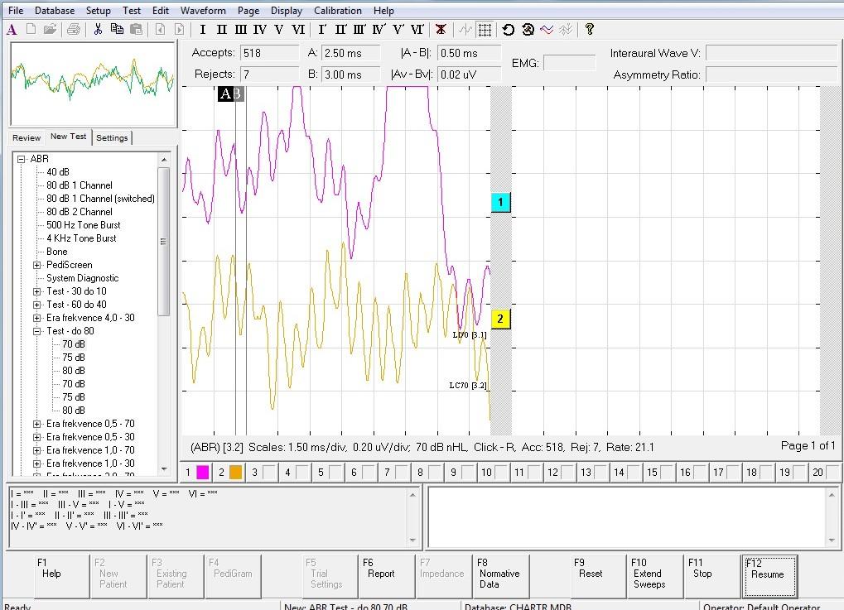This screenshot has width=844, height=610.
Task: Click the F10 Extend Sweeps button
Action: tap(656, 576)
